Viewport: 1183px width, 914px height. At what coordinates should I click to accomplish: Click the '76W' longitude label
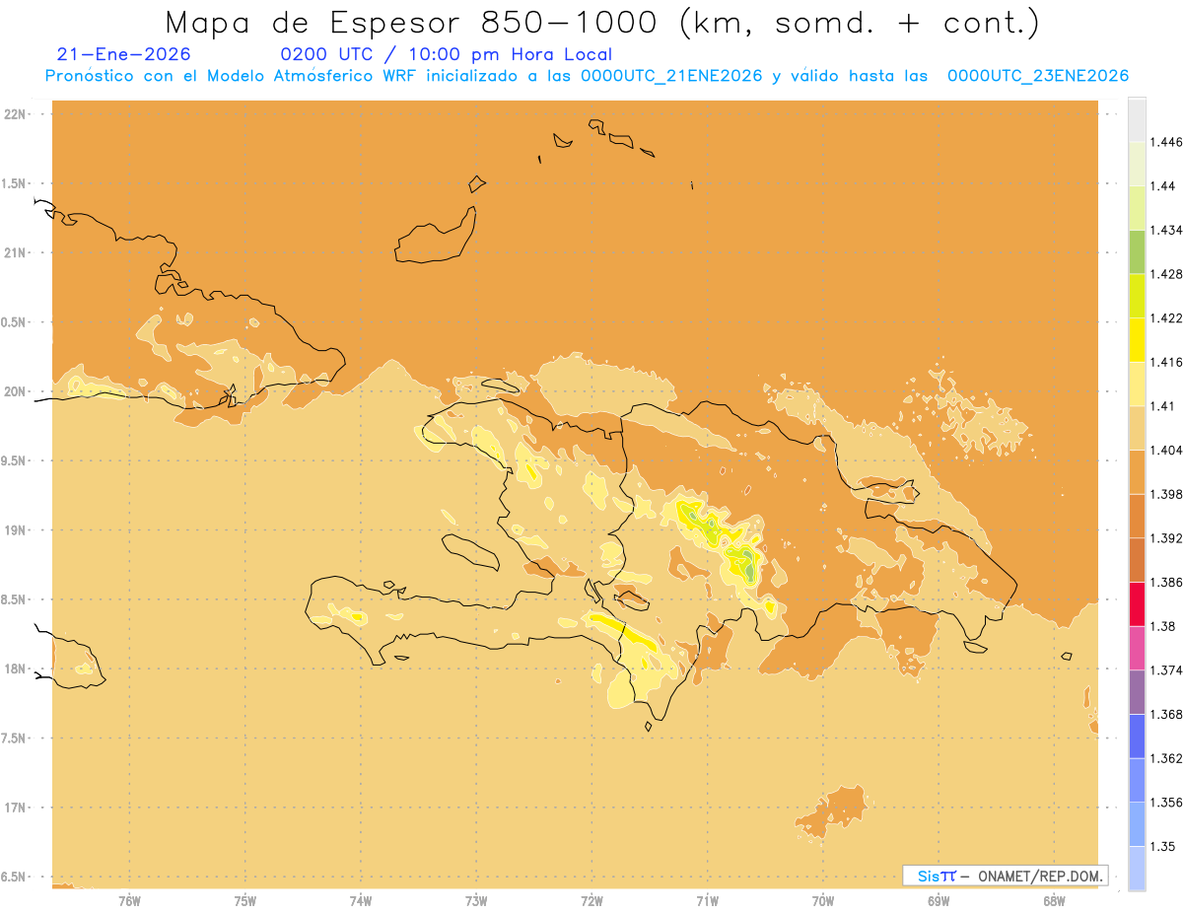(x=129, y=901)
